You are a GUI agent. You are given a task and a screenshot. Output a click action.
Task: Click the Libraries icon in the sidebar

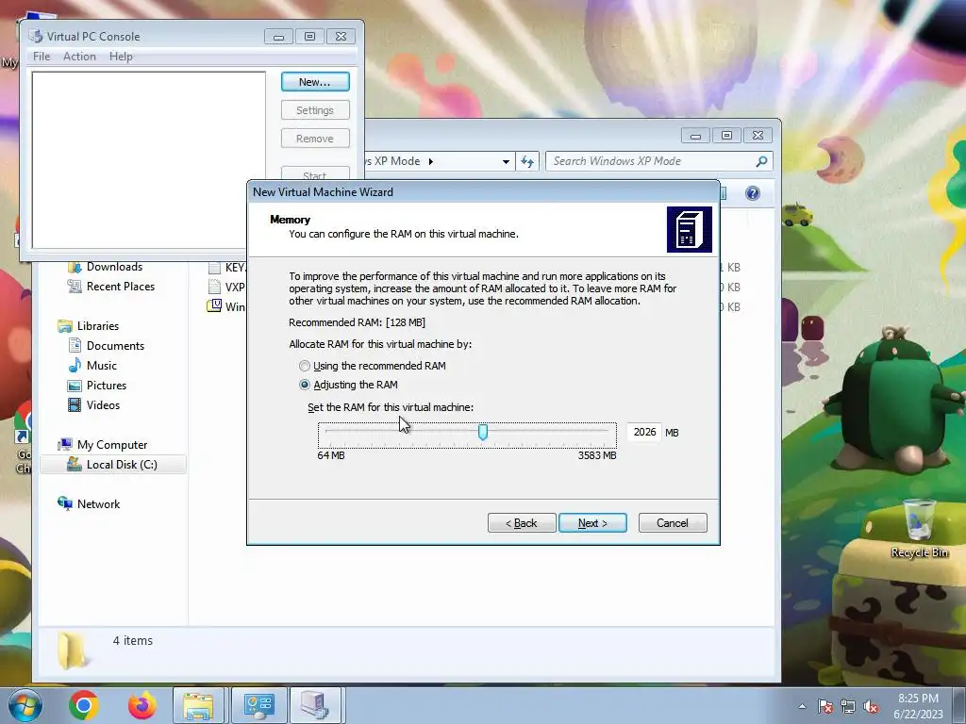(65, 325)
